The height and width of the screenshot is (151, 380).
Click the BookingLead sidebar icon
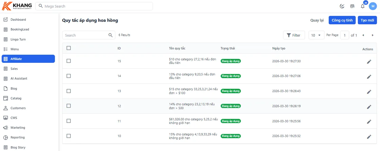tap(5, 29)
